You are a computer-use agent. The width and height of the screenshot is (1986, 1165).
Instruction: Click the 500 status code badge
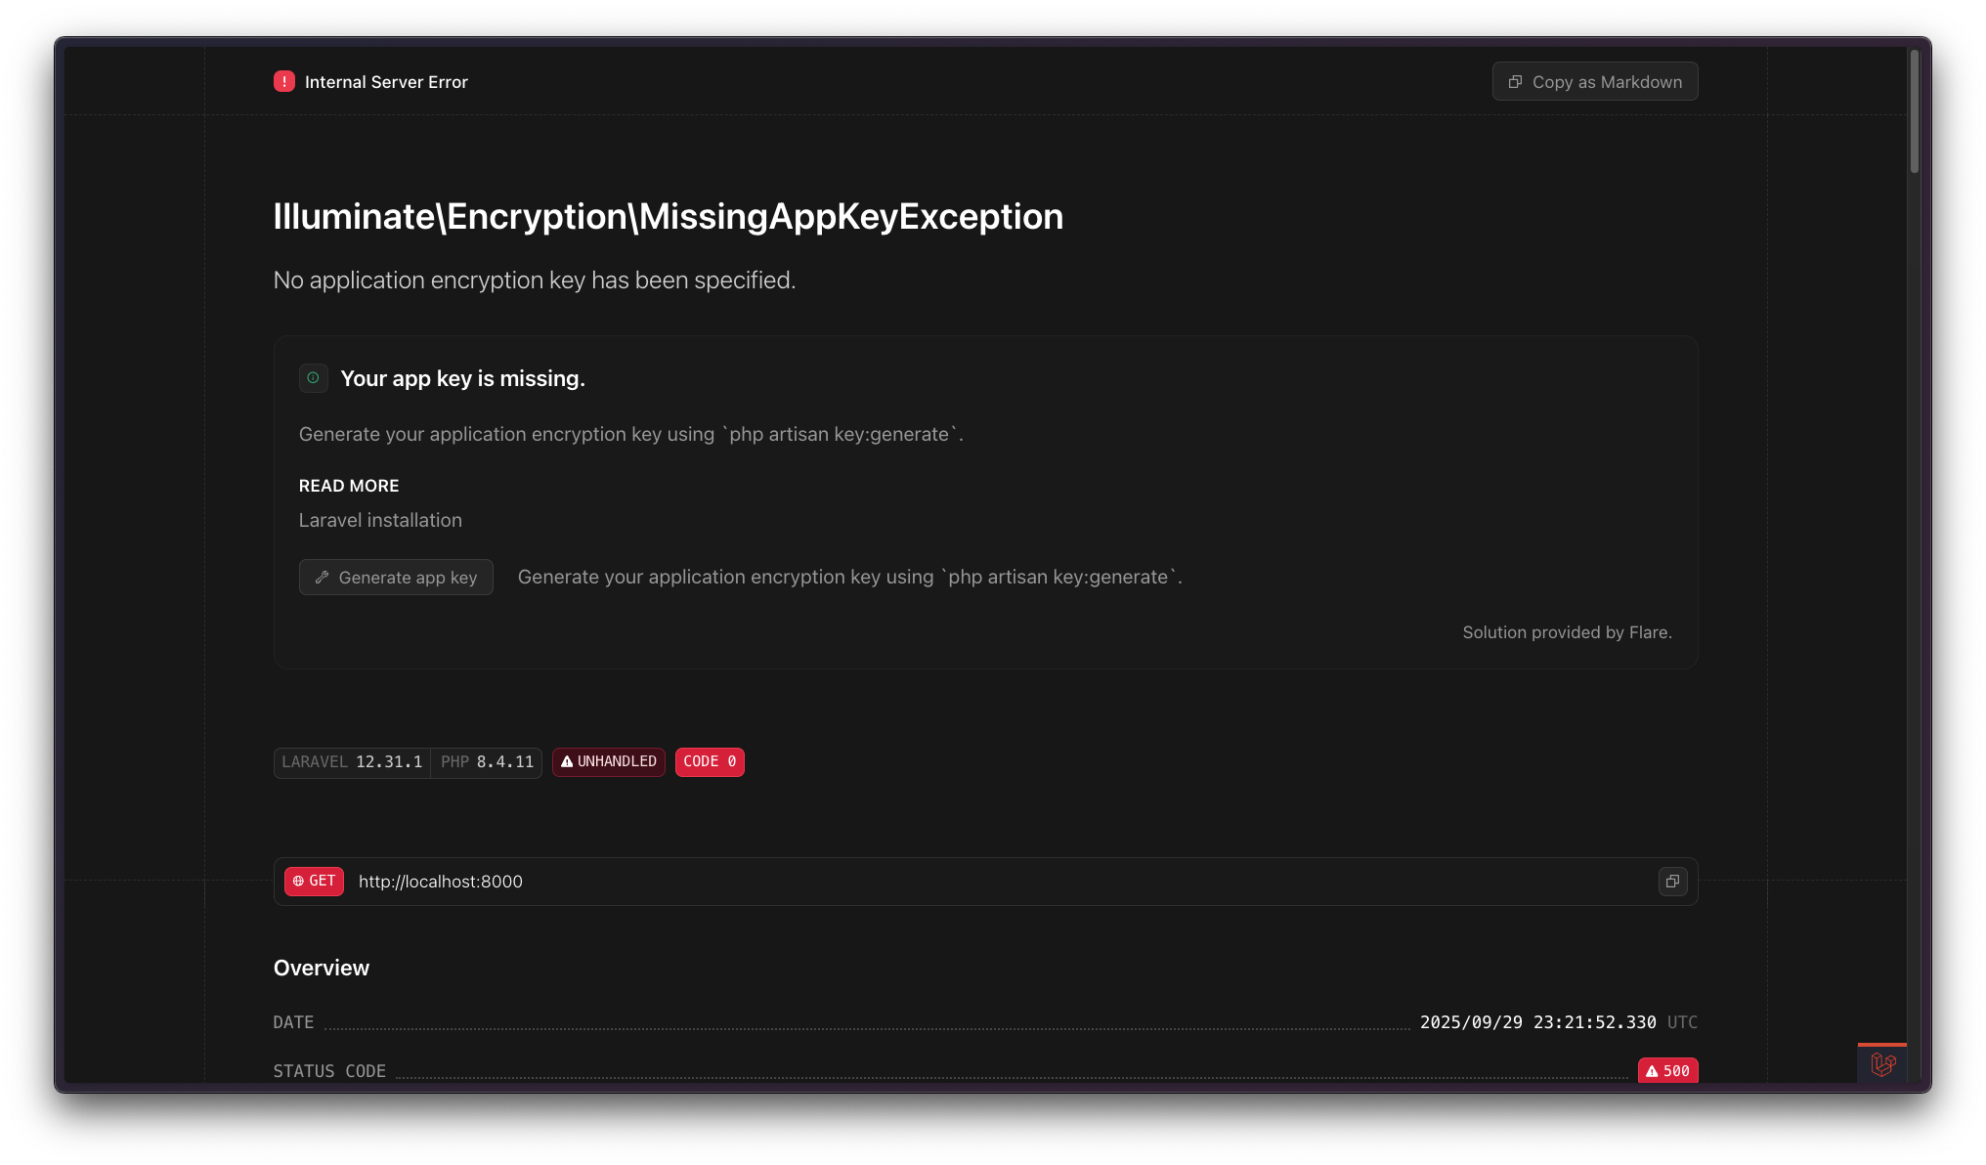1668,1071
